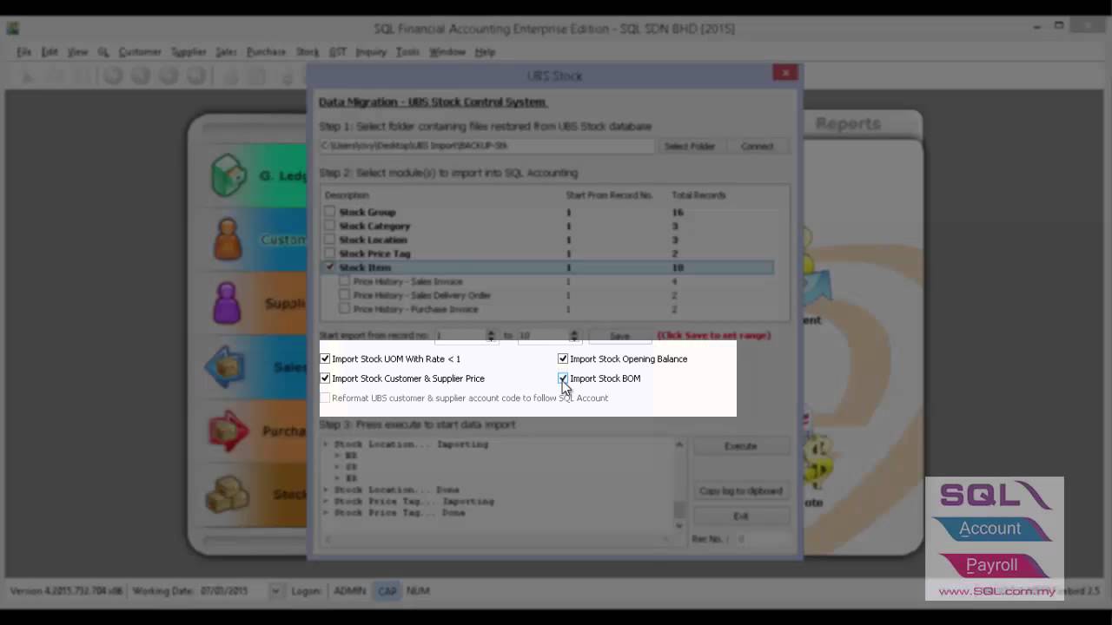
Task: Open the Working Date dropdown in status bar
Action: (x=275, y=591)
